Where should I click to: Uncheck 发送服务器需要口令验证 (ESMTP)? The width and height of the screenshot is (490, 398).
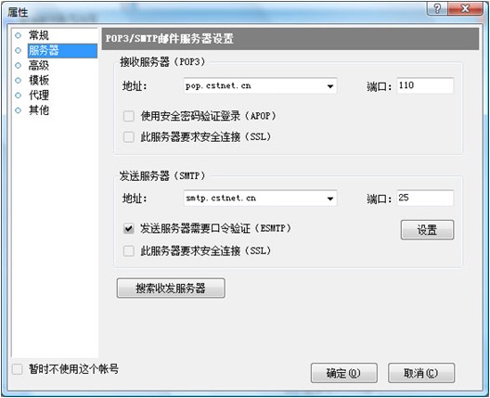coord(129,228)
